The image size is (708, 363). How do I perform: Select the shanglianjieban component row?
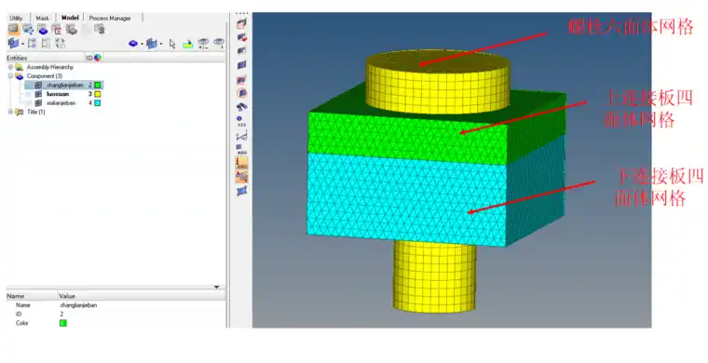click(x=64, y=85)
